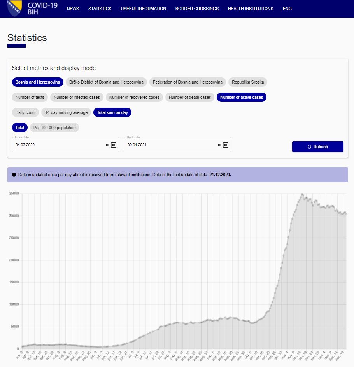Click the info icon in the data update notice
This screenshot has height=367, width=354.
point(14,175)
